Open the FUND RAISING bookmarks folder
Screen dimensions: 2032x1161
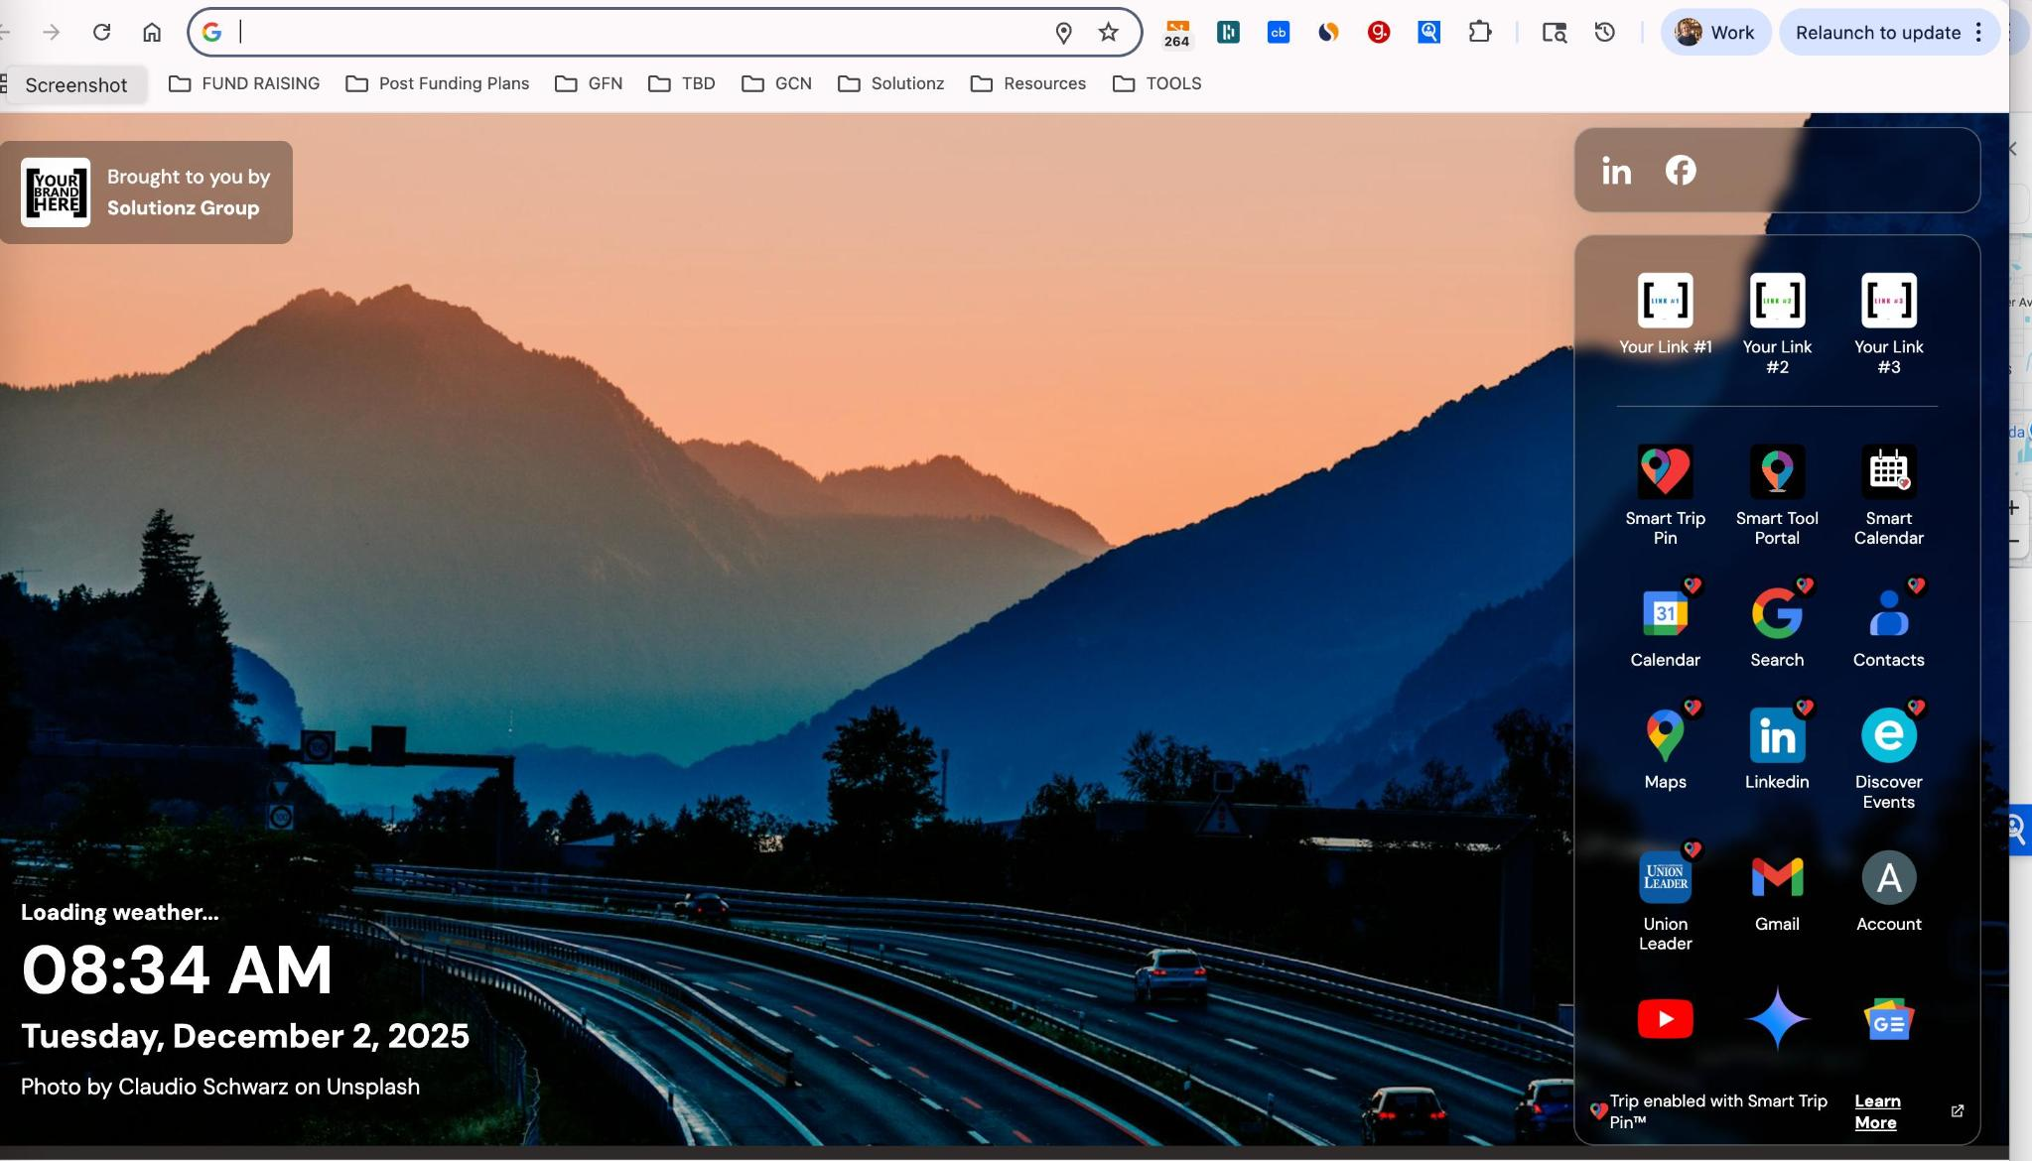[244, 83]
